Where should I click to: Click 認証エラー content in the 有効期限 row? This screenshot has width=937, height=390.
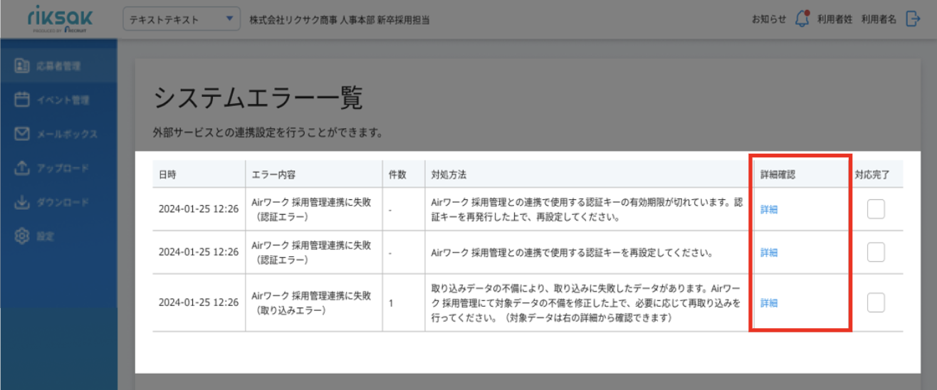[x=311, y=209]
